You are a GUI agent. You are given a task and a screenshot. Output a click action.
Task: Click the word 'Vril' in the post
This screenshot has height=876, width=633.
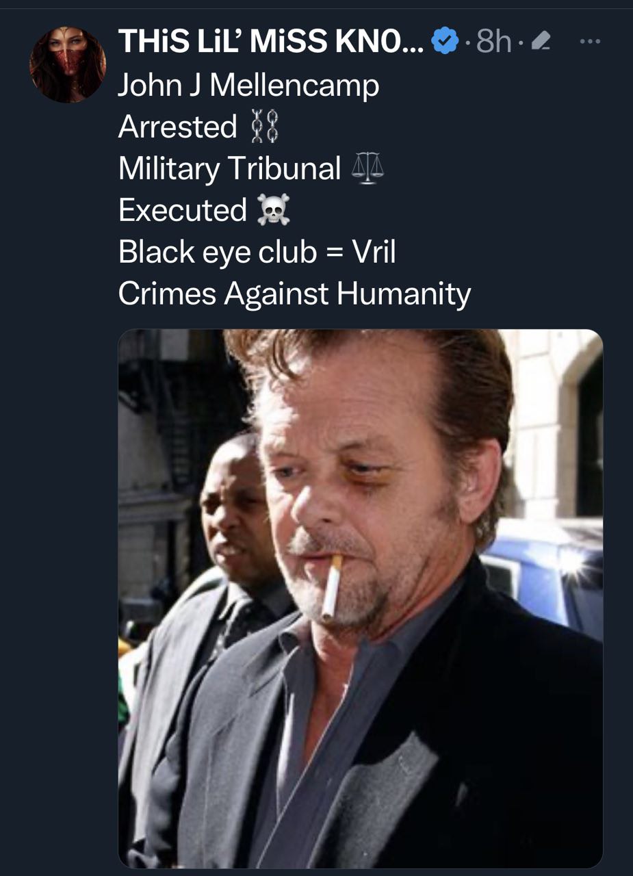point(374,252)
